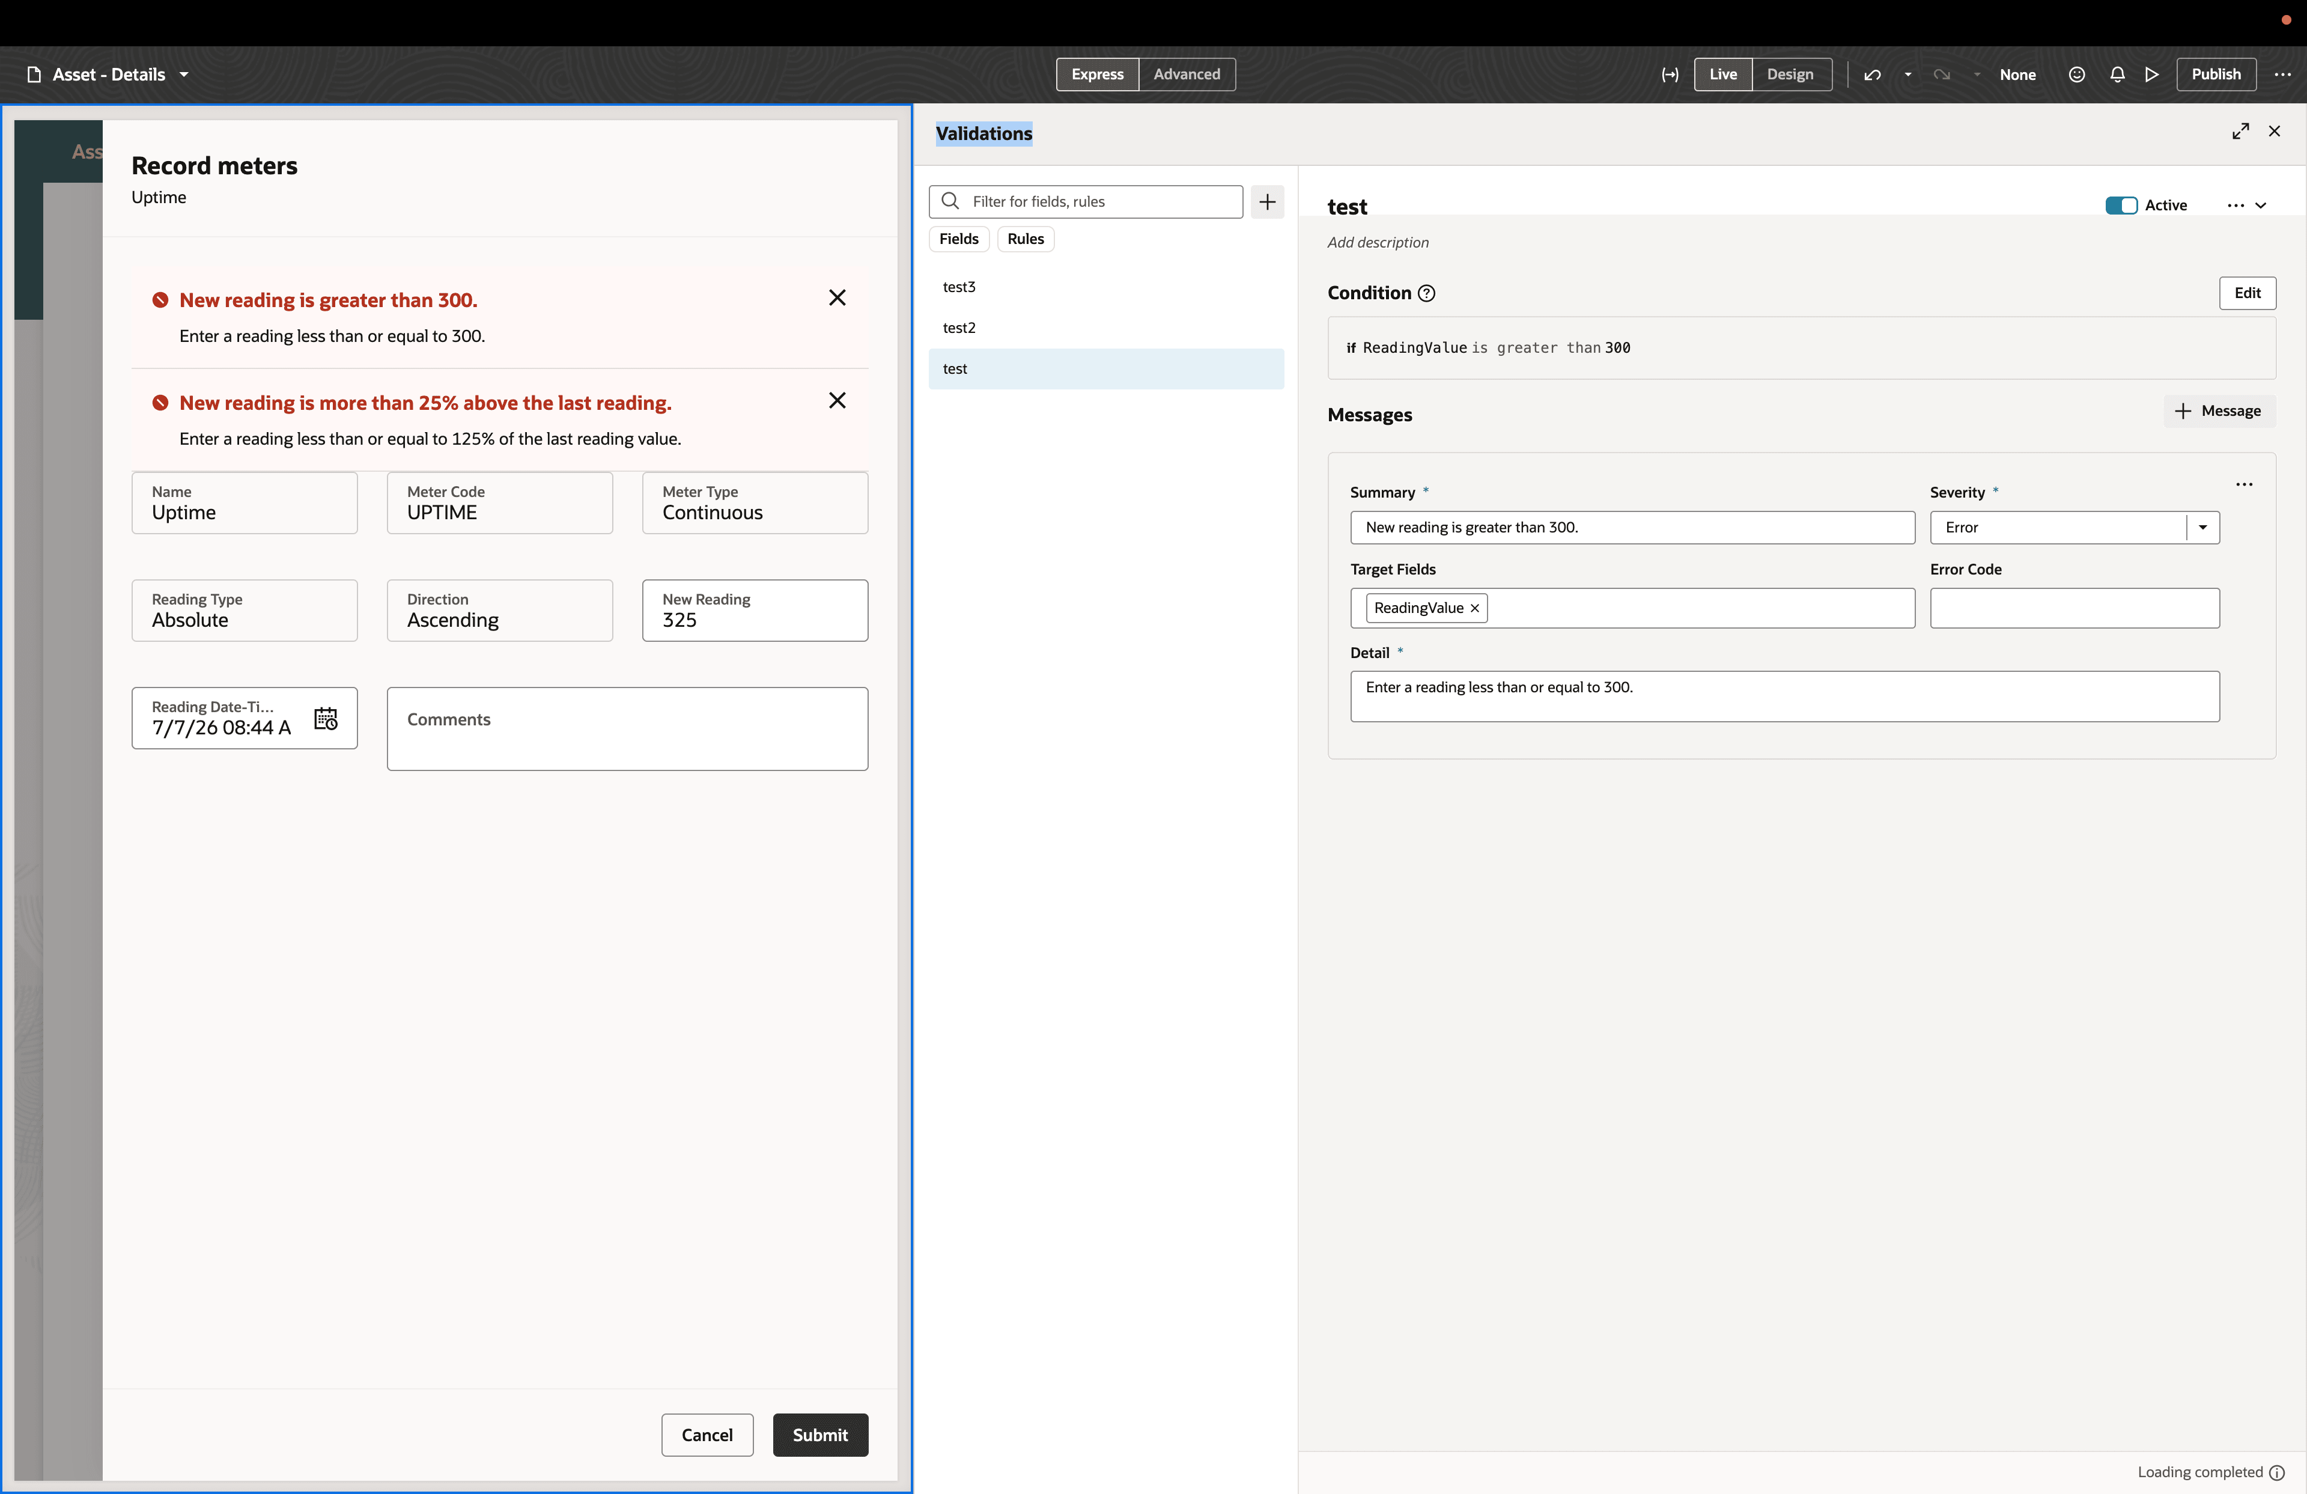Click the page document icon beside Asset - Details
The width and height of the screenshot is (2307, 1494).
(34, 75)
